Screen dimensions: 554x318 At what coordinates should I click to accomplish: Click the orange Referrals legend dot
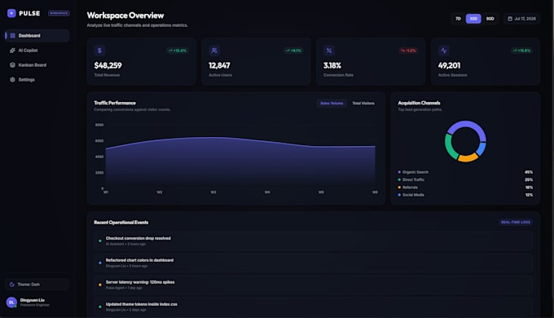coord(399,188)
